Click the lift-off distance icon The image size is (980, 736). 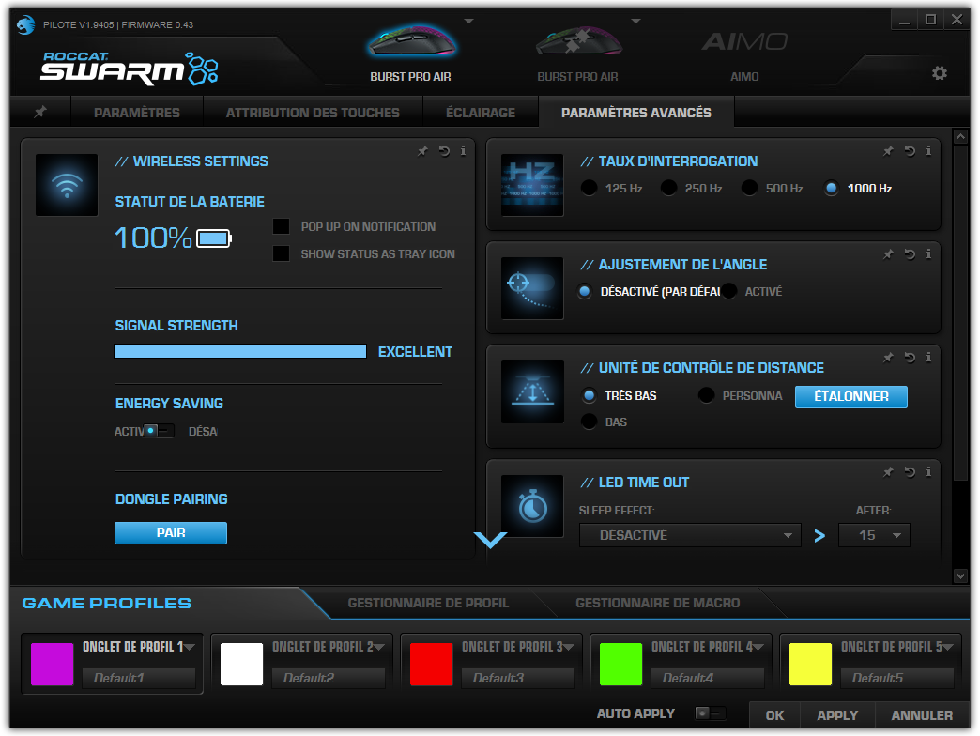(532, 391)
